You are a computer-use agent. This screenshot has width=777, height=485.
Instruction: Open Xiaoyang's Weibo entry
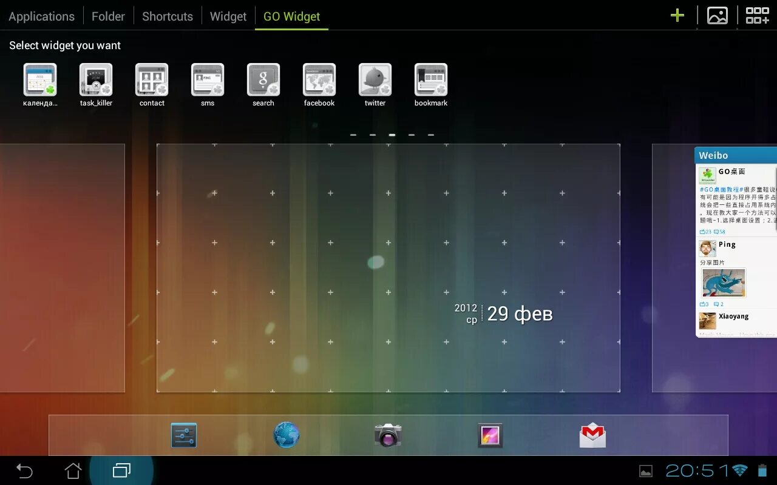point(736,323)
